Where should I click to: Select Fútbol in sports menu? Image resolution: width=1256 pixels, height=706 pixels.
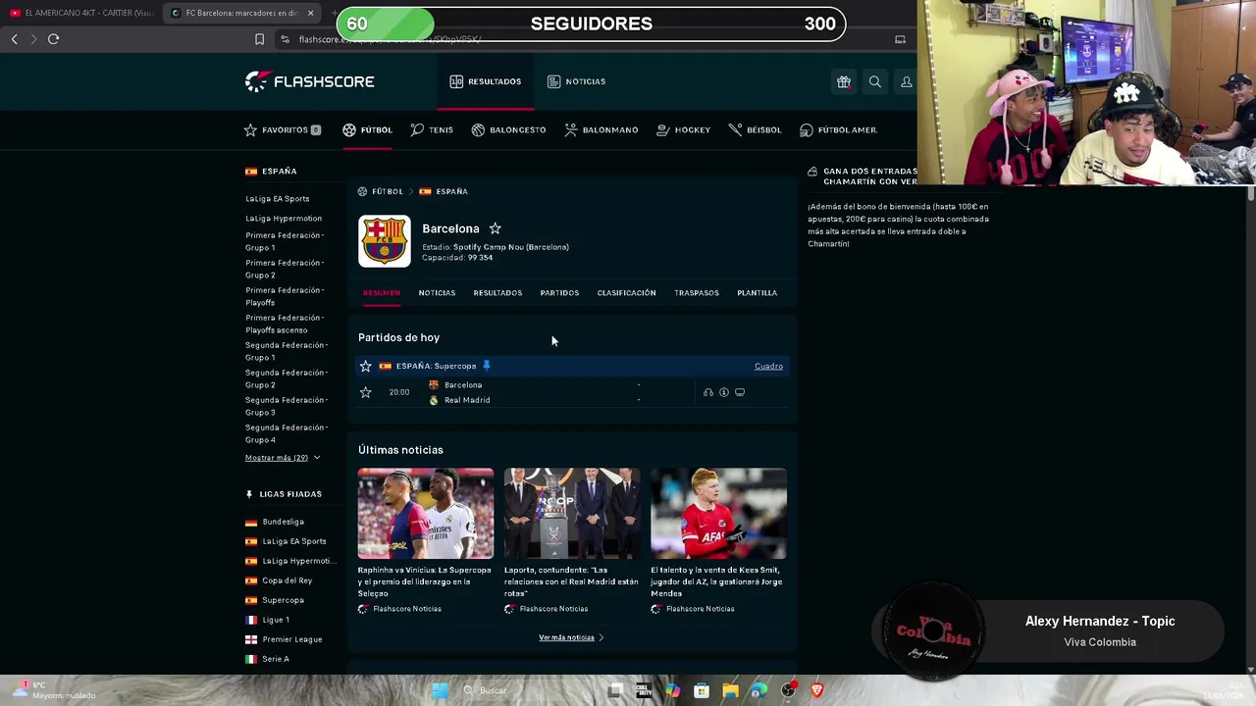coord(367,129)
